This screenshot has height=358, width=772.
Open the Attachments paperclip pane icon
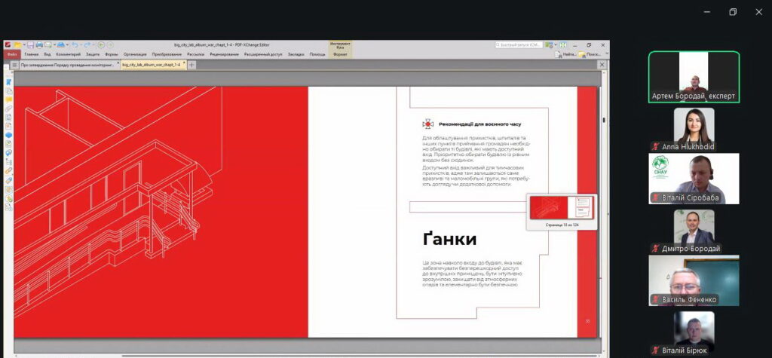(x=8, y=109)
